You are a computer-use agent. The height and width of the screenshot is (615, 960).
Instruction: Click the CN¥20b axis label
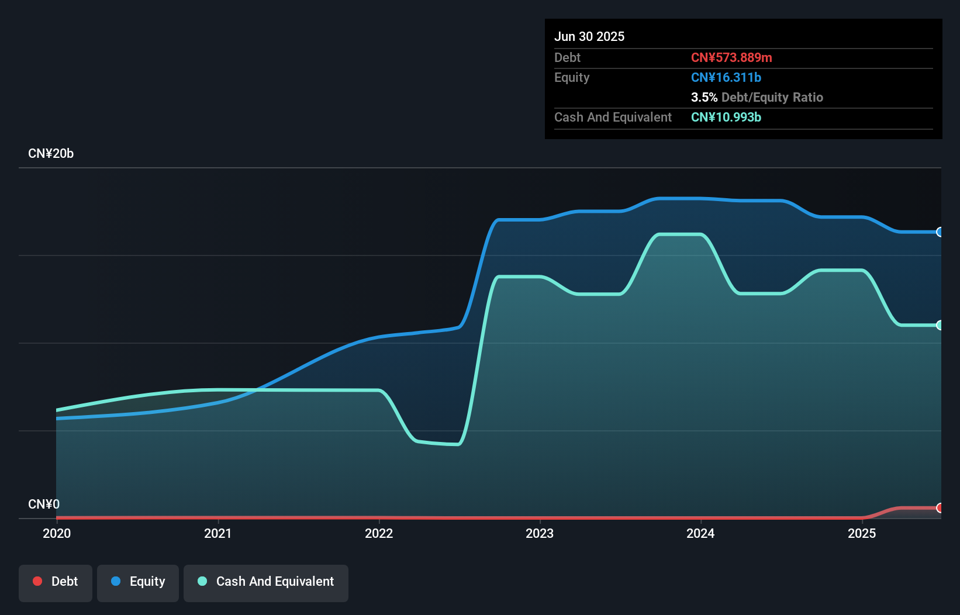click(51, 154)
